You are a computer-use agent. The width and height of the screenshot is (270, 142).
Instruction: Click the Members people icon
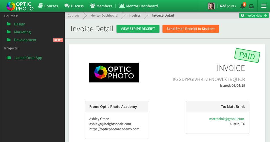[x=92, y=6]
